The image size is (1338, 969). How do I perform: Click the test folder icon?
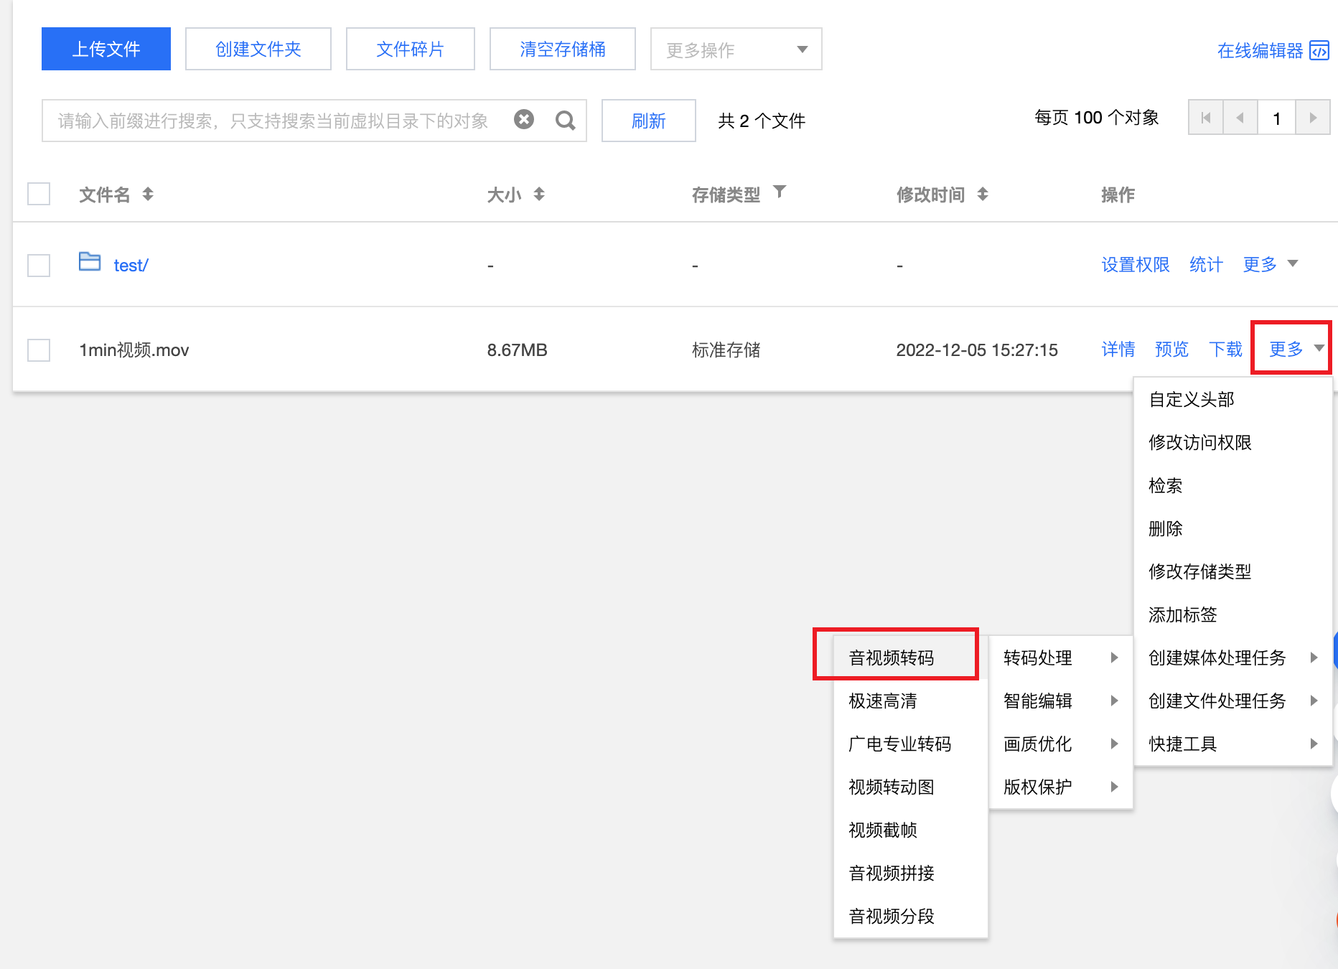(90, 262)
